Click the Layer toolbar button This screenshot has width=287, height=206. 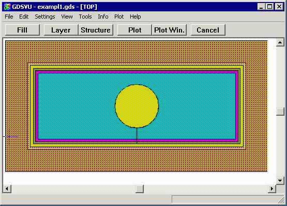61,30
